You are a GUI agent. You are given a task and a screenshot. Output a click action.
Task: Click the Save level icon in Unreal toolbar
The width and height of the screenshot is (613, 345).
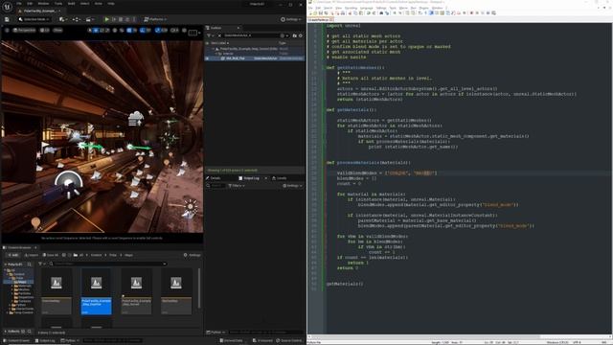click(x=7, y=19)
